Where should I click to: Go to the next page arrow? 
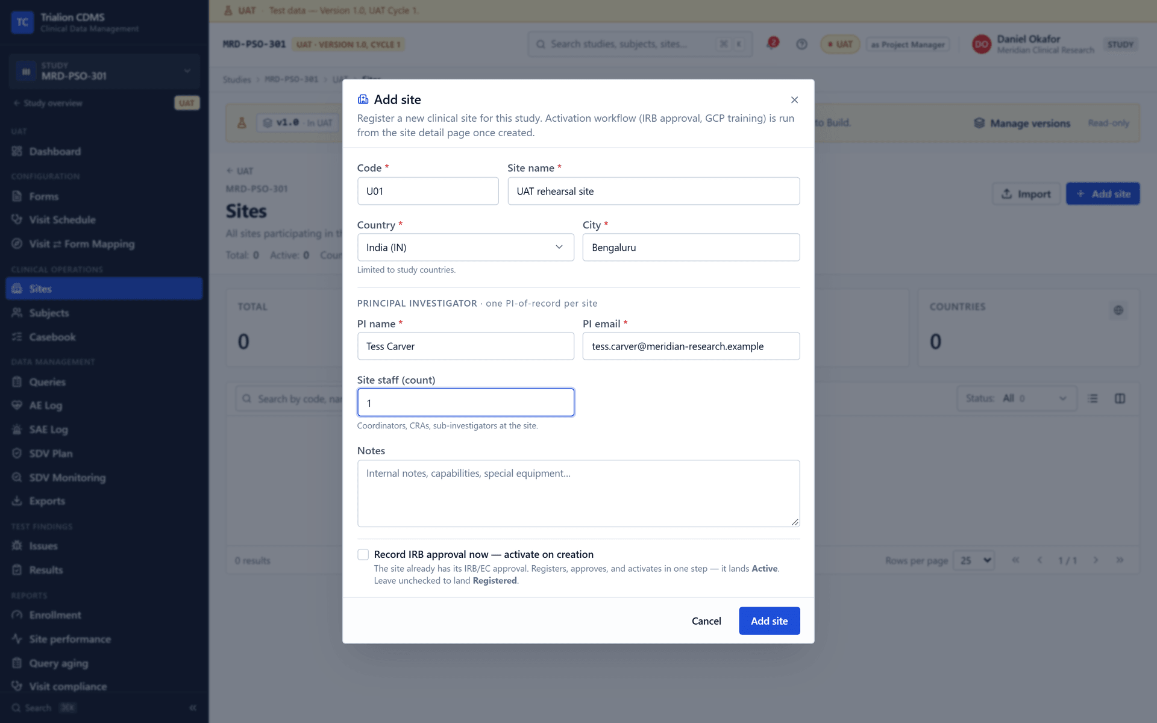[1096, 560]
